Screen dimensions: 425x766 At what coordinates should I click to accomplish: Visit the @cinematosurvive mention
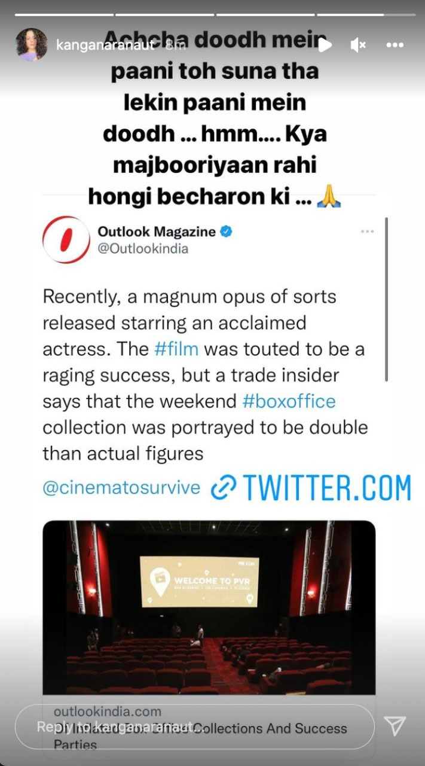click(x=121, y=487)
